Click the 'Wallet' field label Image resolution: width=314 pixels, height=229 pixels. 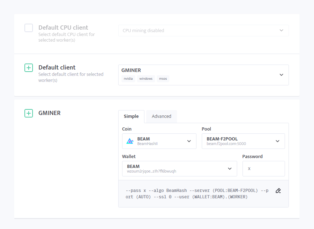click(x=129, y=157)
